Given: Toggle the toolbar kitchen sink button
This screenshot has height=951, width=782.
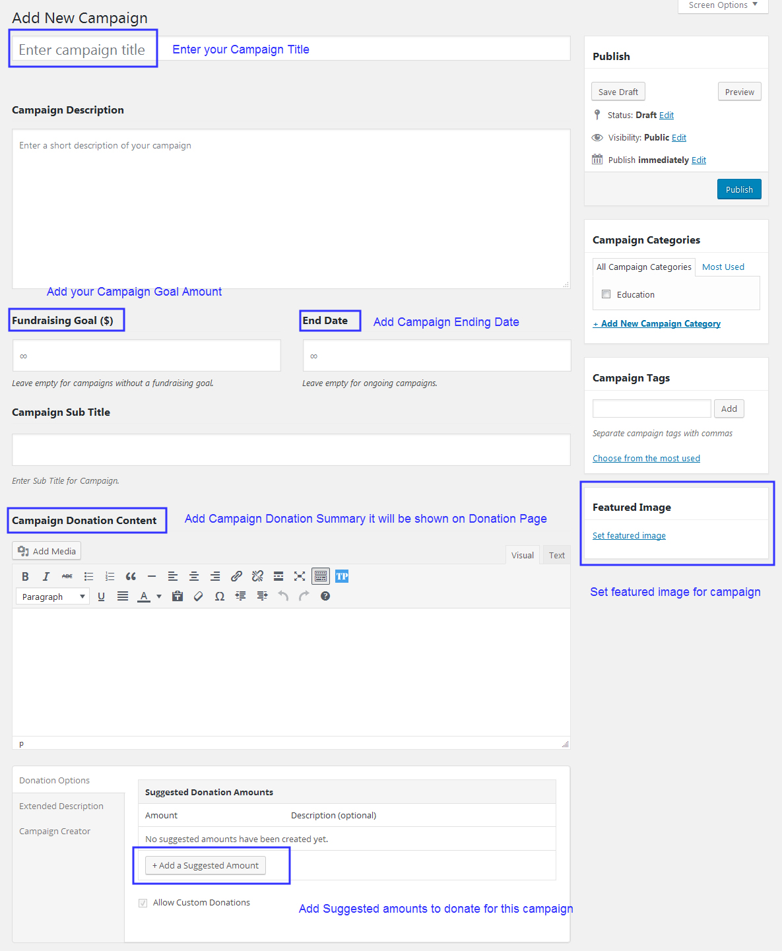Looking at the screenshot, I should 321,576.
